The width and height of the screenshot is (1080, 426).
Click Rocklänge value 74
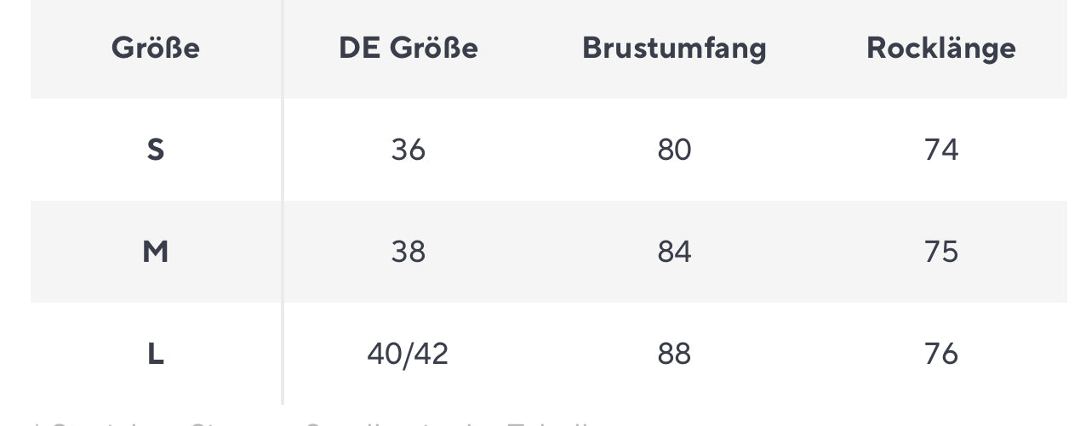pyautogui.click(x=941, y=150)
